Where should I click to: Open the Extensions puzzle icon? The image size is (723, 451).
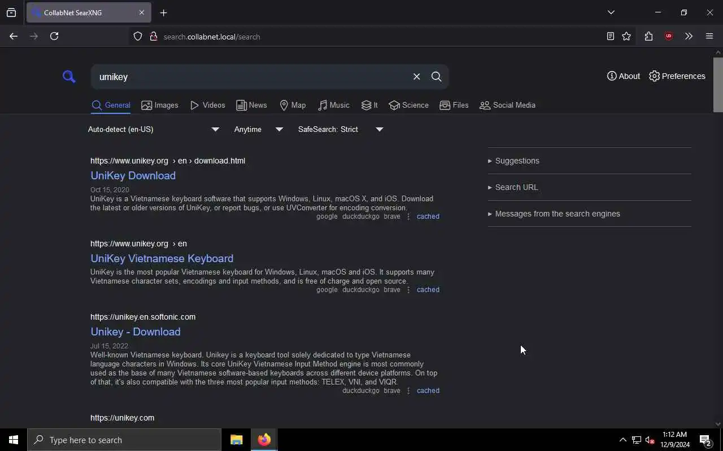(x=648, y=37)
